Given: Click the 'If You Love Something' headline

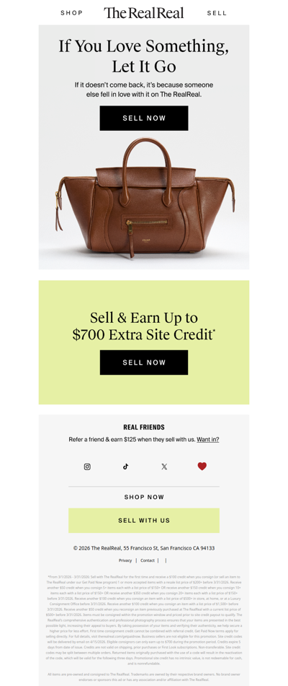Looking at the screenshot, I should click(144, 56).
